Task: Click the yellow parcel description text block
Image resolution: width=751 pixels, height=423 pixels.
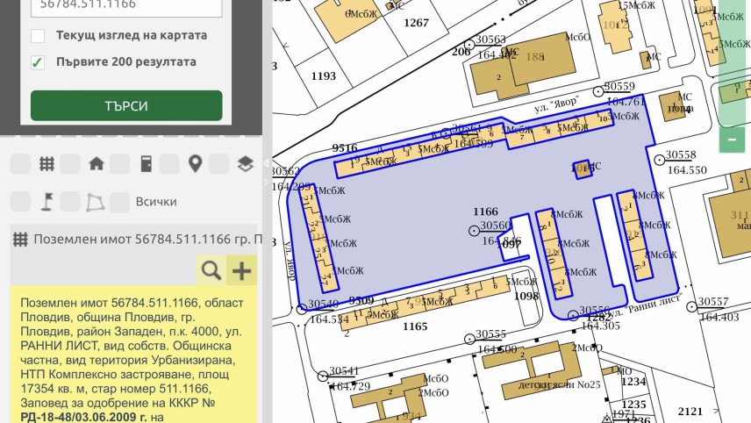Action: click(133, 355)
